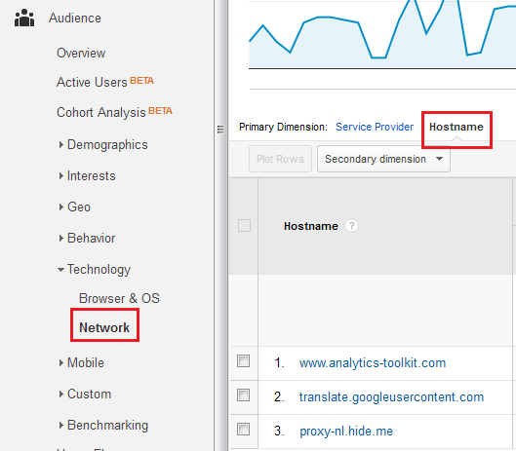Check the translate.googleusercontent.com row checkbox

tap(244, 395)
